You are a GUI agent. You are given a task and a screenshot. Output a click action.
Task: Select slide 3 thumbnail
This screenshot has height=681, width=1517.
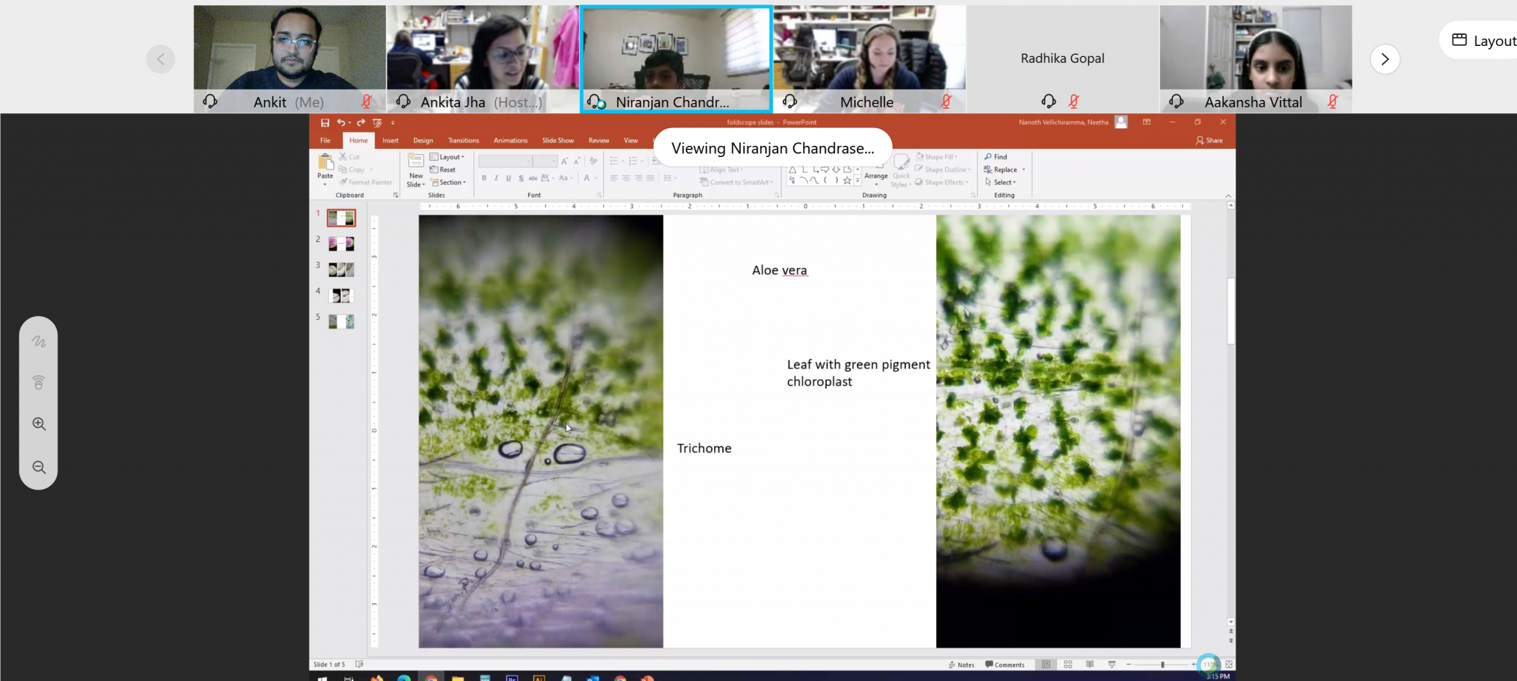coord(341,270)
